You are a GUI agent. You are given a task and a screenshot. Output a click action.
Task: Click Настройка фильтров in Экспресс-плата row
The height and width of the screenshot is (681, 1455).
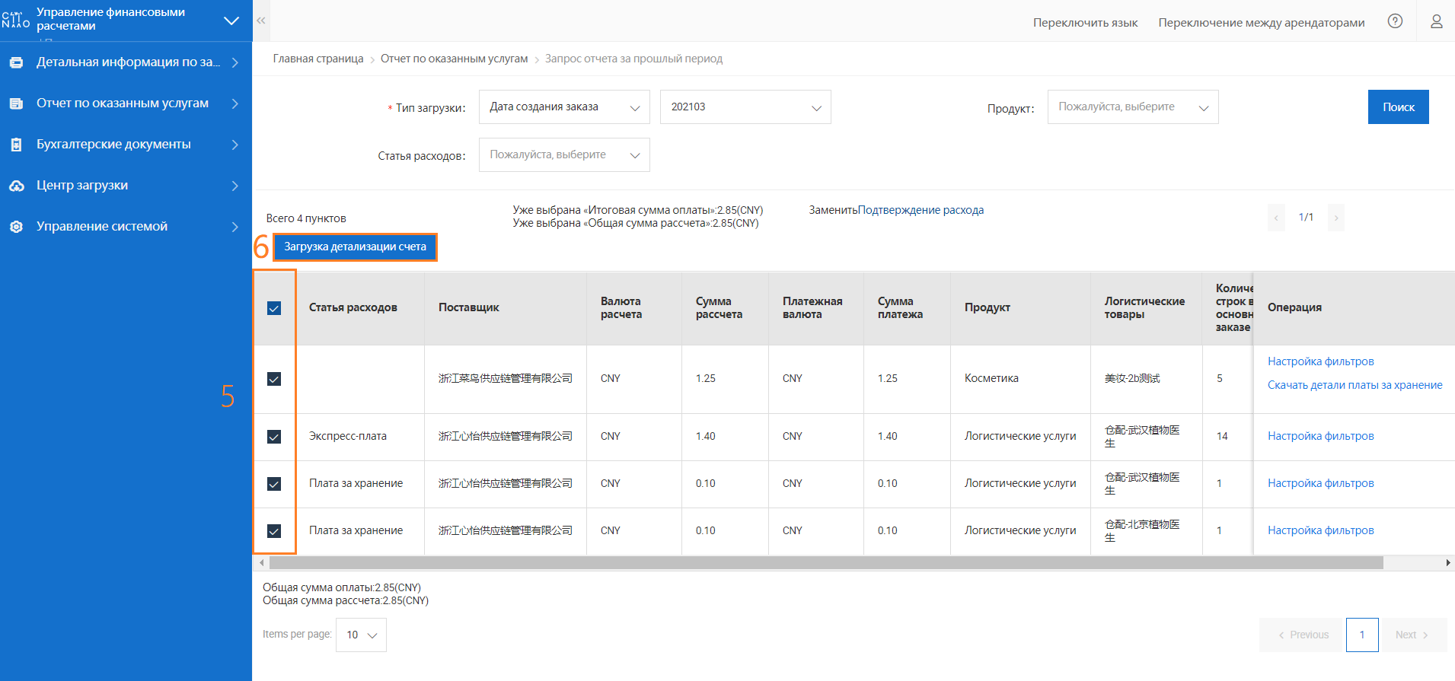pyautogui.click(x=1320, y=436)
